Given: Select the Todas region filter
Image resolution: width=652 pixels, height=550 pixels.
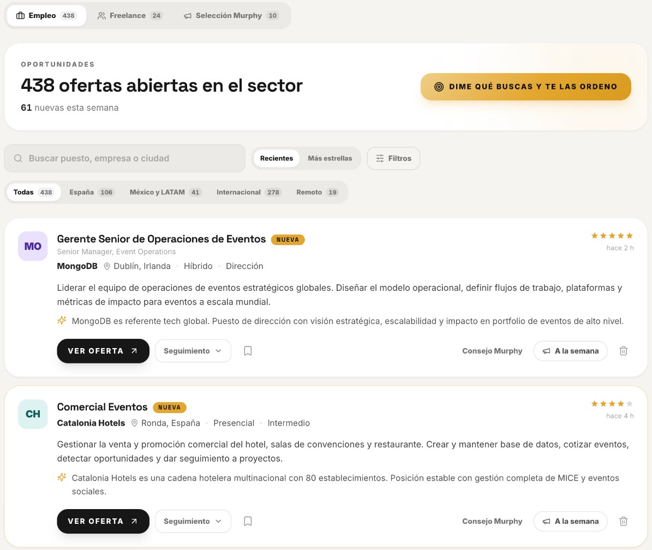Looking at the screenshot, I should click(x=33, y=192).
